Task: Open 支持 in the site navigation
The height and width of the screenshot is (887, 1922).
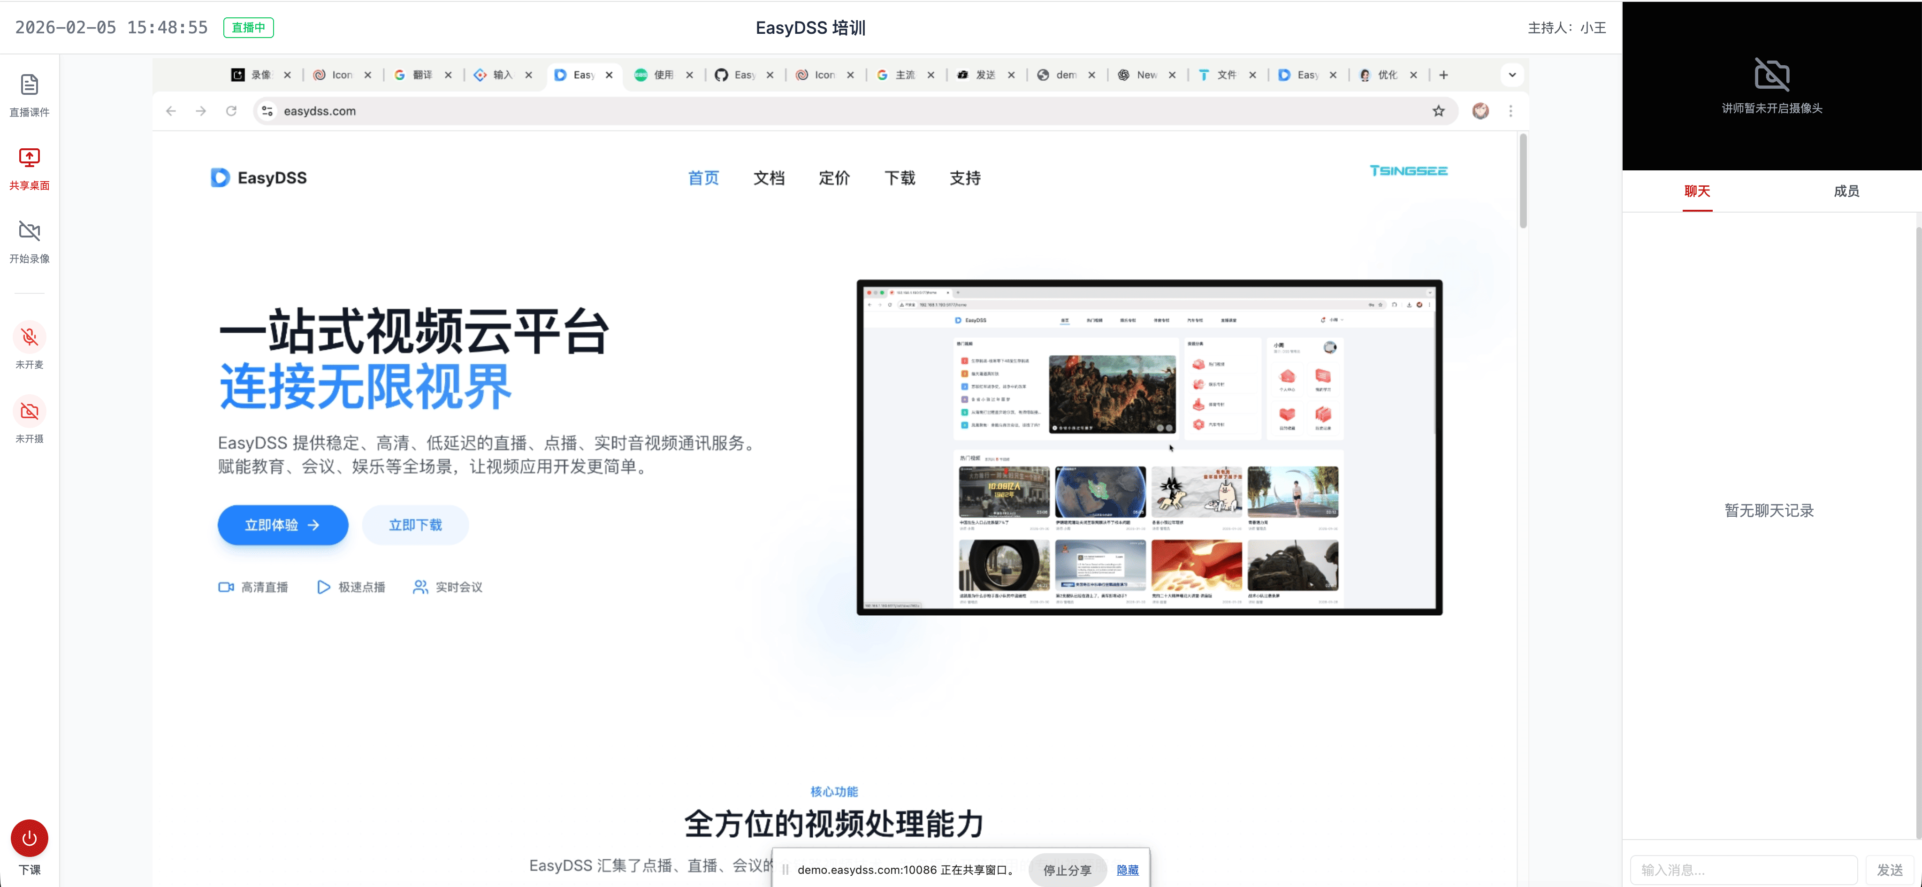Action: point(966,178)
